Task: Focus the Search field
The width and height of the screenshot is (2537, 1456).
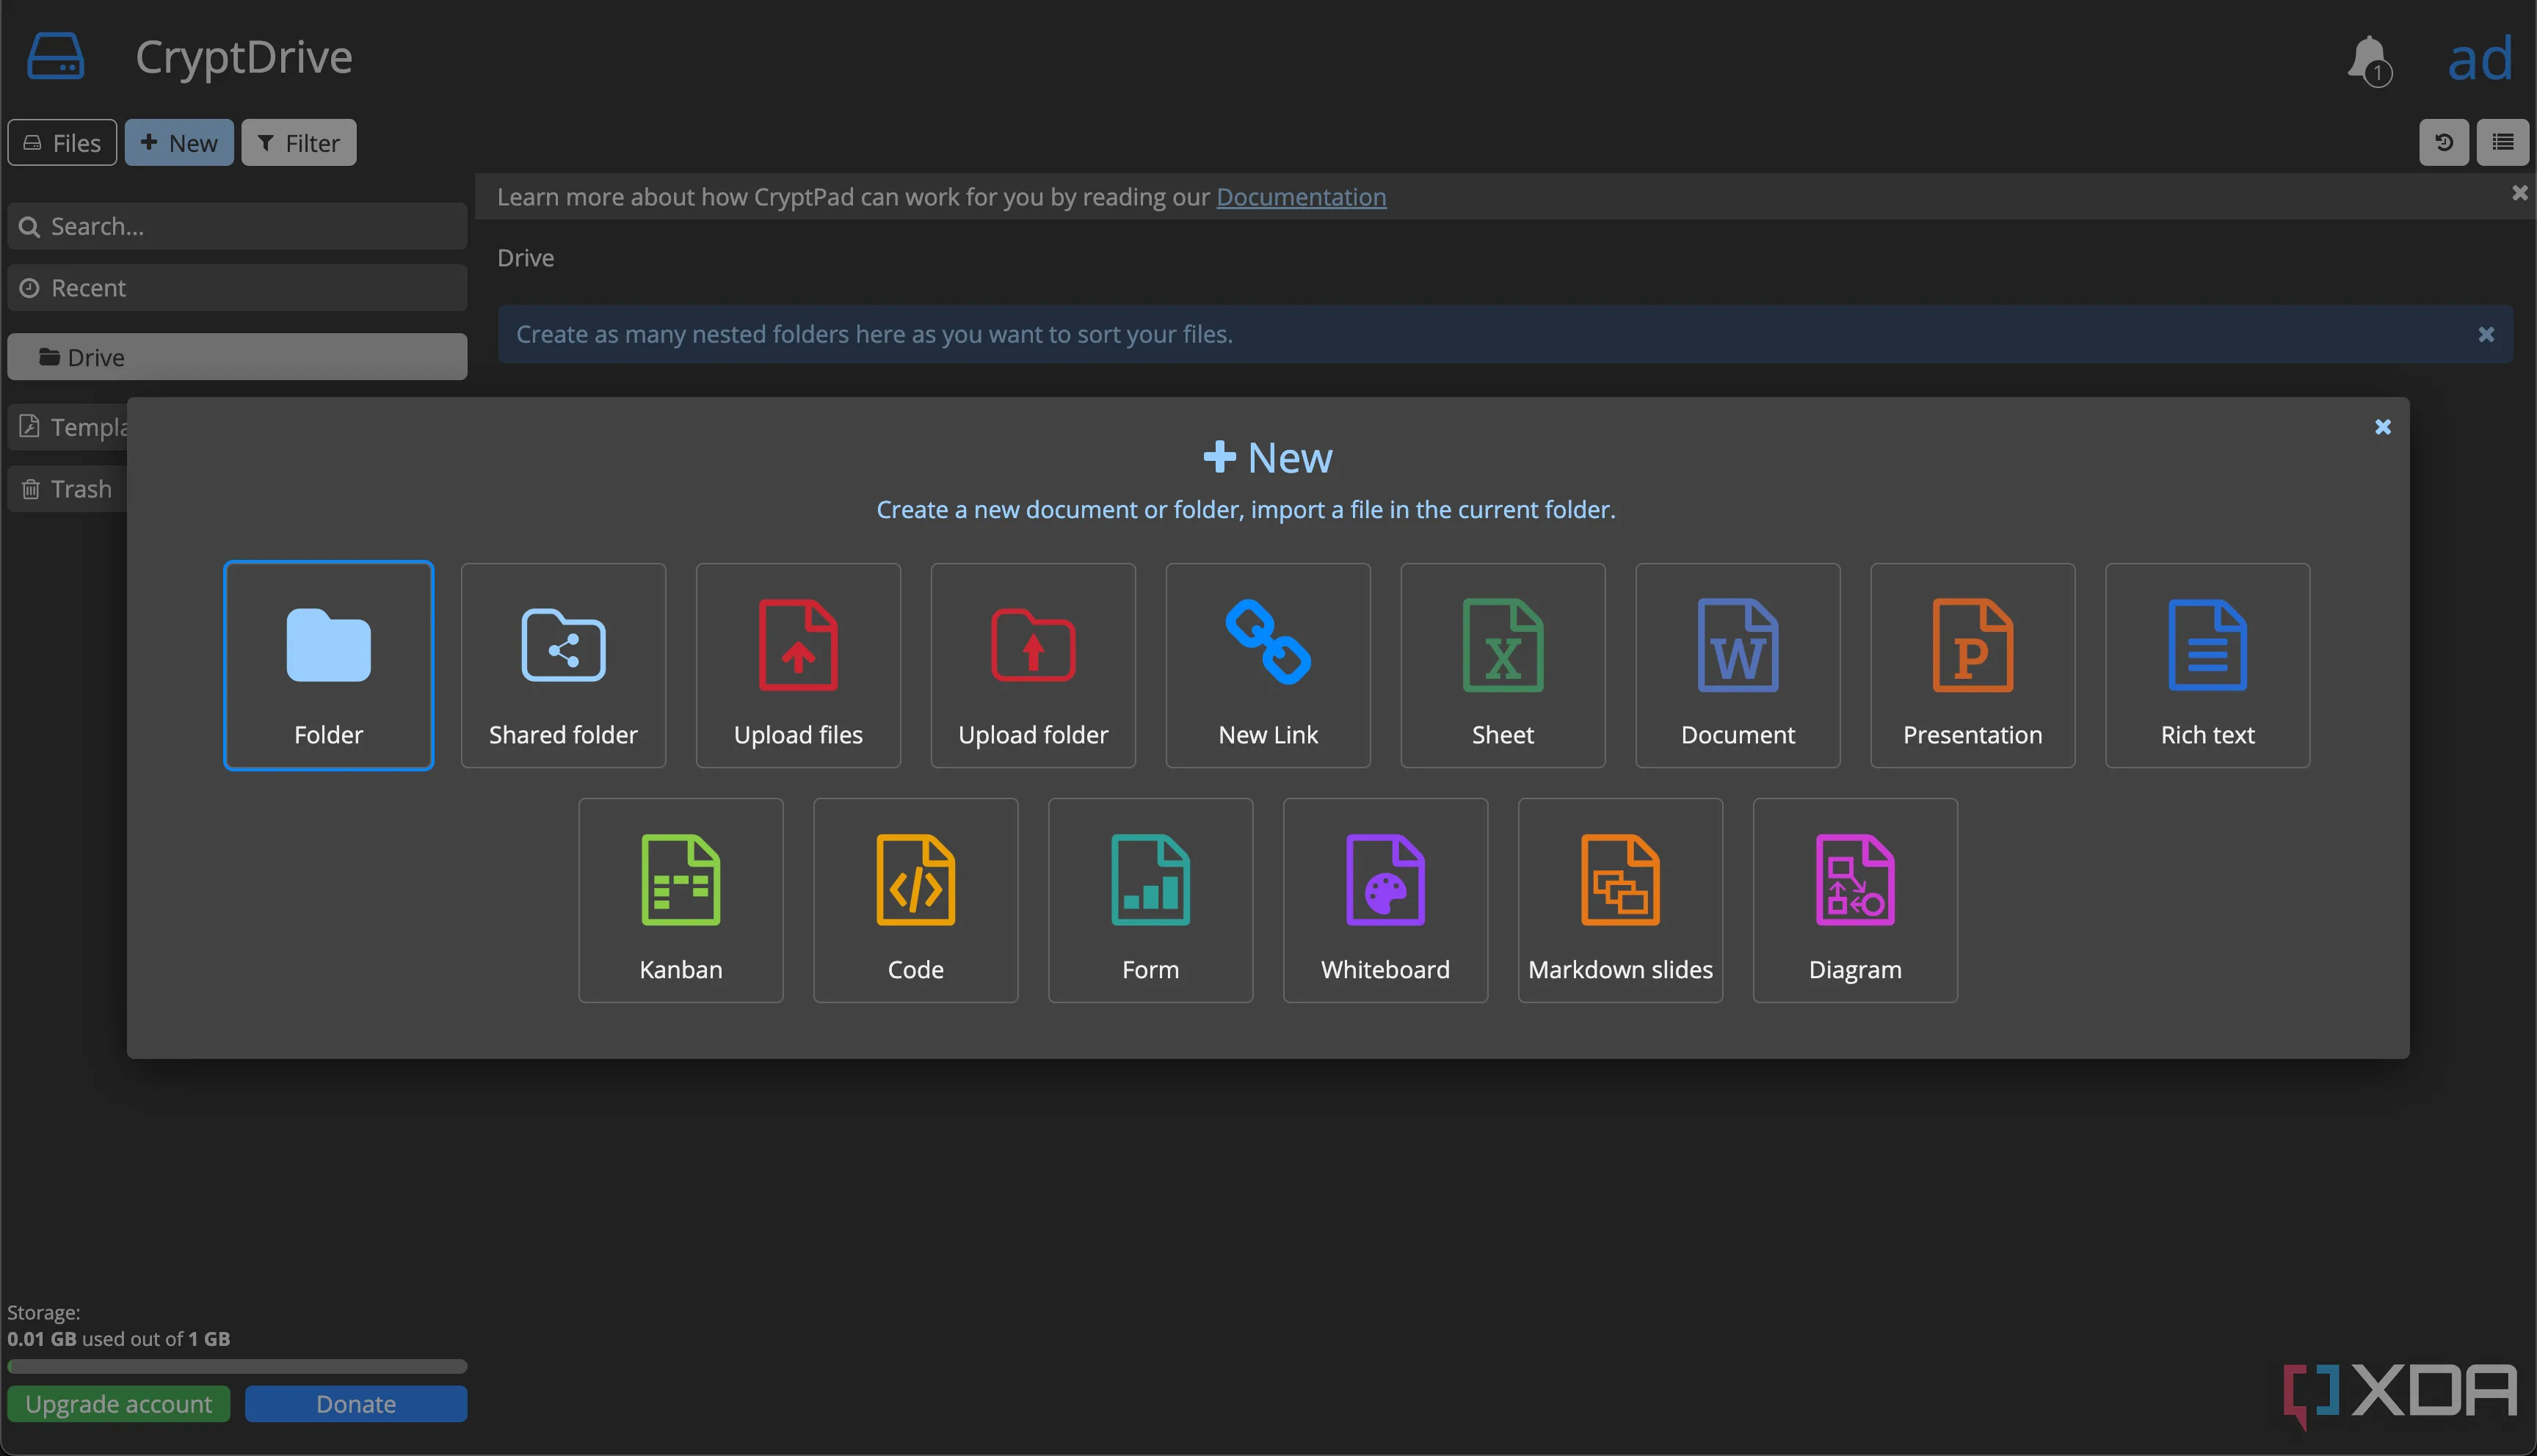Action: [237, 226]
